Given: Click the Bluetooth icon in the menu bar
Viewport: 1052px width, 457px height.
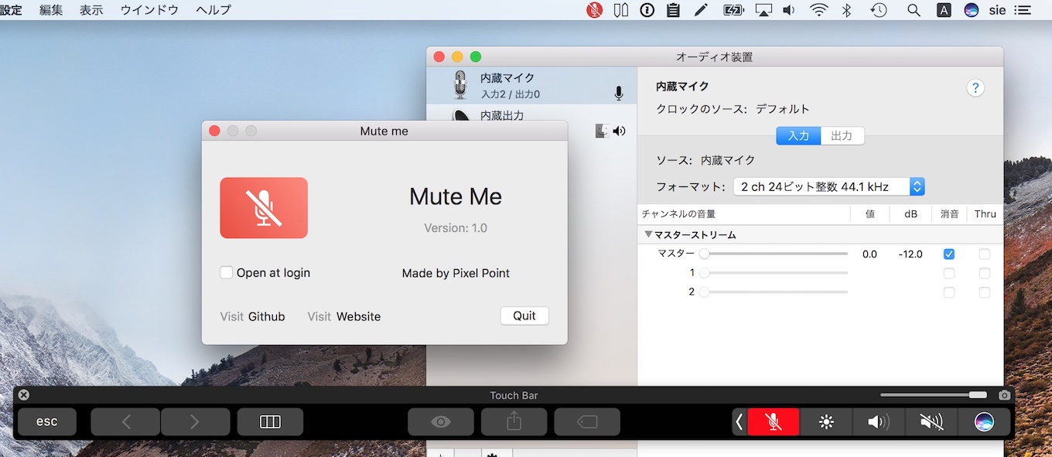Looking at the screenshot, I should coord(845,10).
